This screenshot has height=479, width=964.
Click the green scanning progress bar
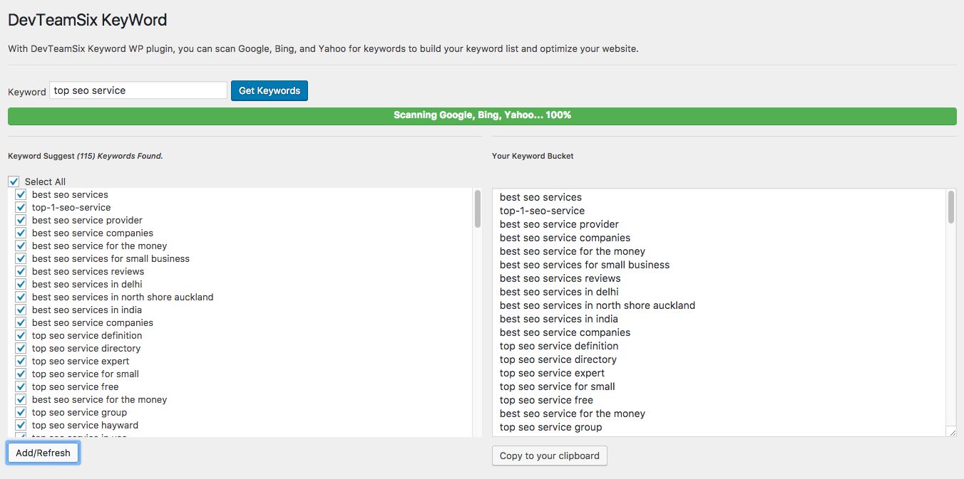click(482, 115)
